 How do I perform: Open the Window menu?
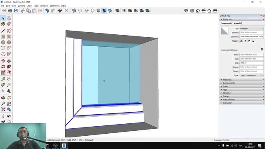(44, 6)
